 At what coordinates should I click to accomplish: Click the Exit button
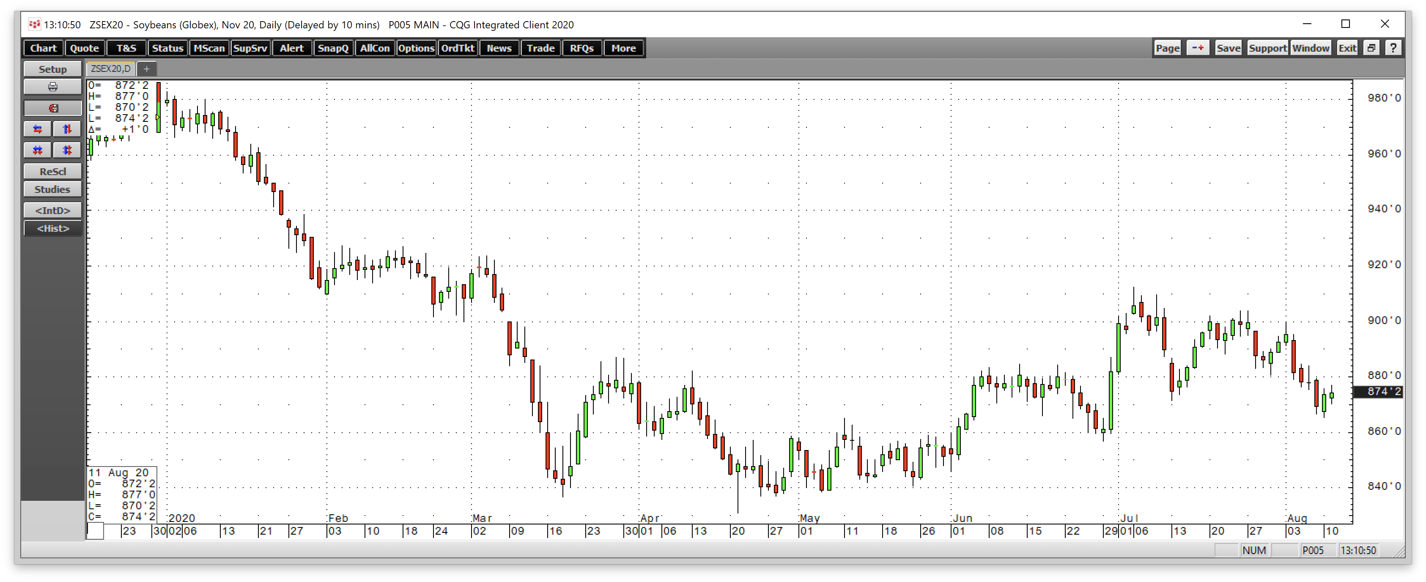pos(1347,48)
